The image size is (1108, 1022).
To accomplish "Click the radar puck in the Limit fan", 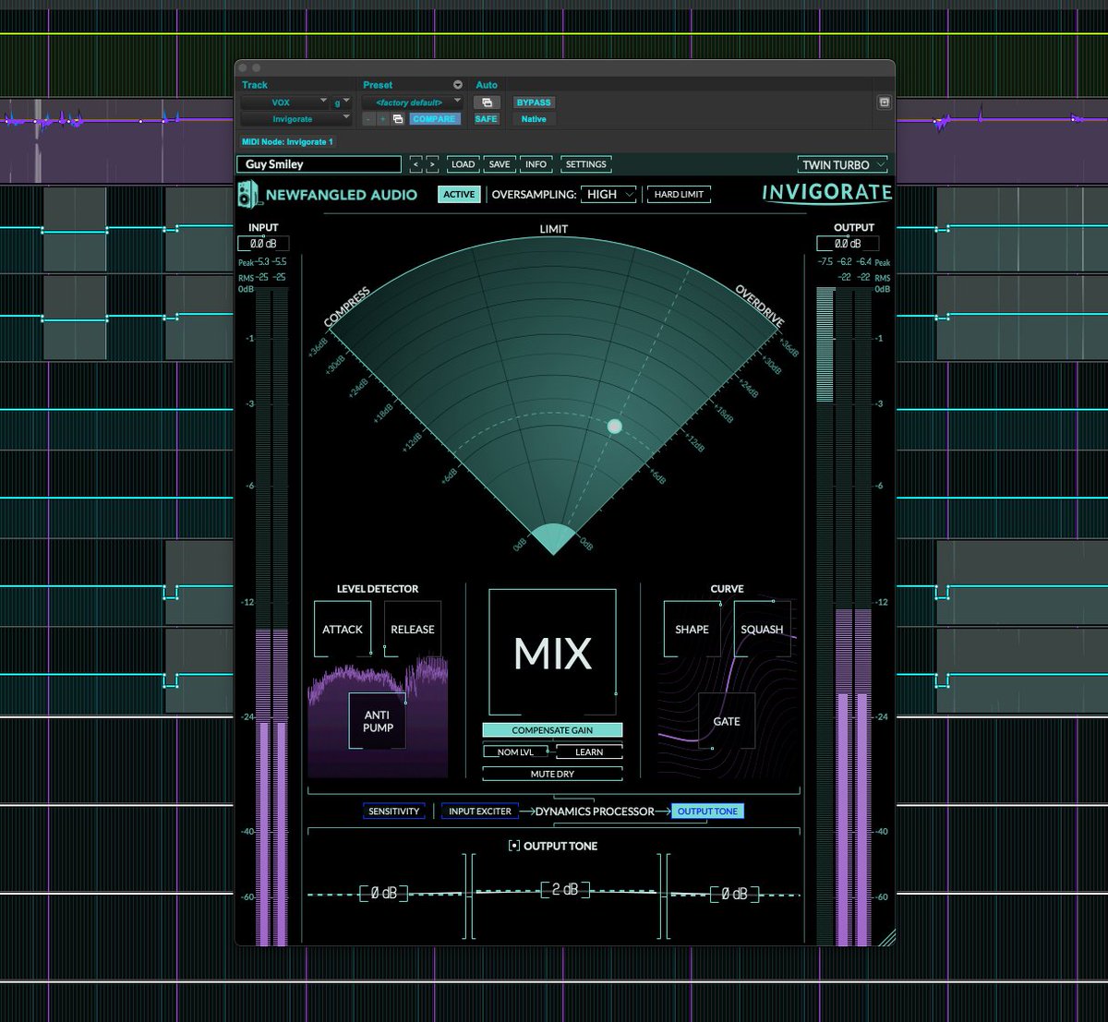I will (x=614, y=427).
